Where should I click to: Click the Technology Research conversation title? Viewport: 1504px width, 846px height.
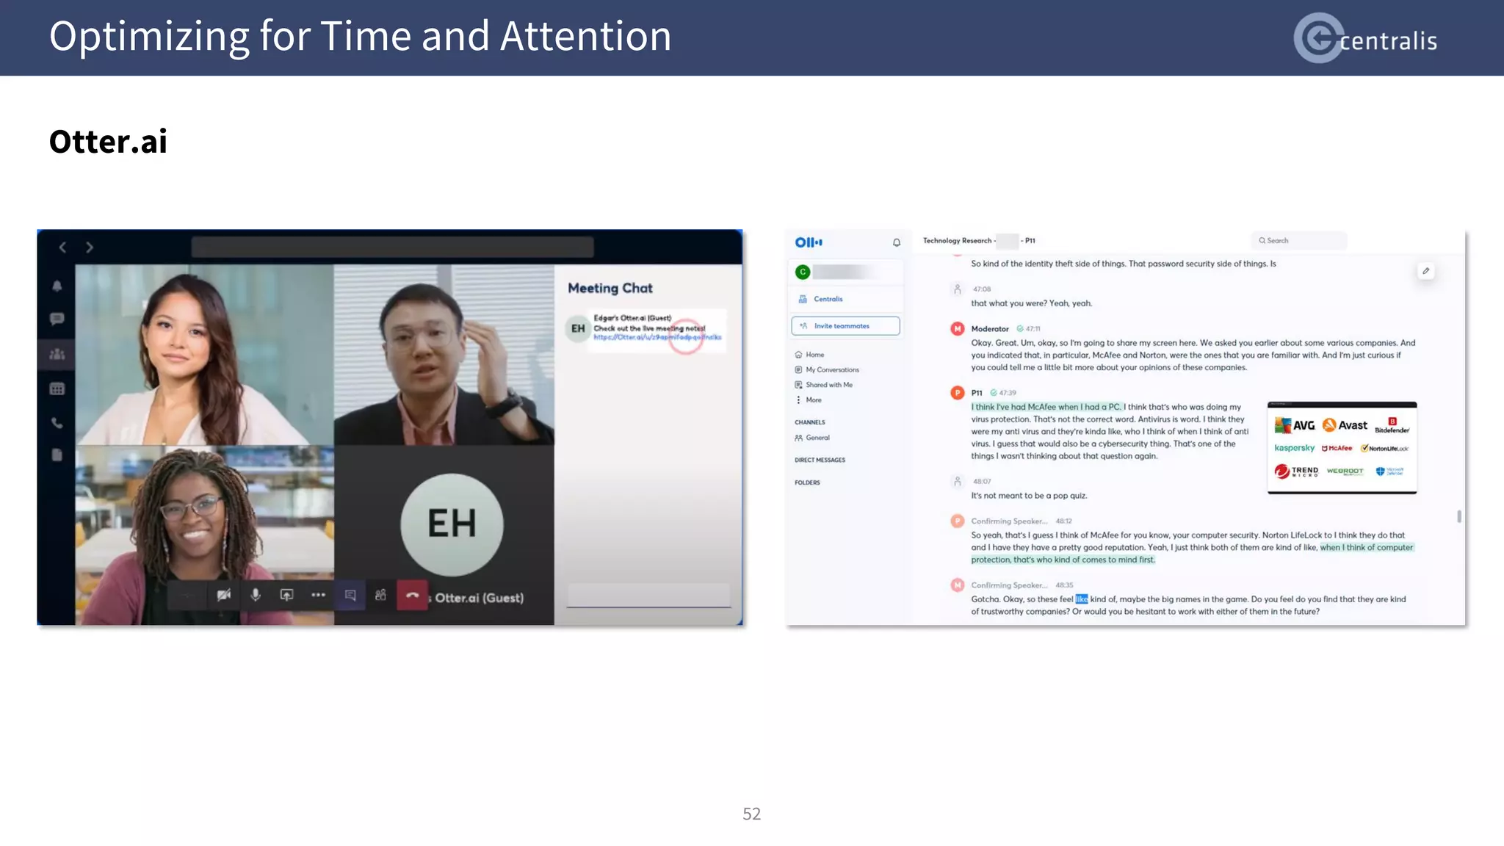979,241
